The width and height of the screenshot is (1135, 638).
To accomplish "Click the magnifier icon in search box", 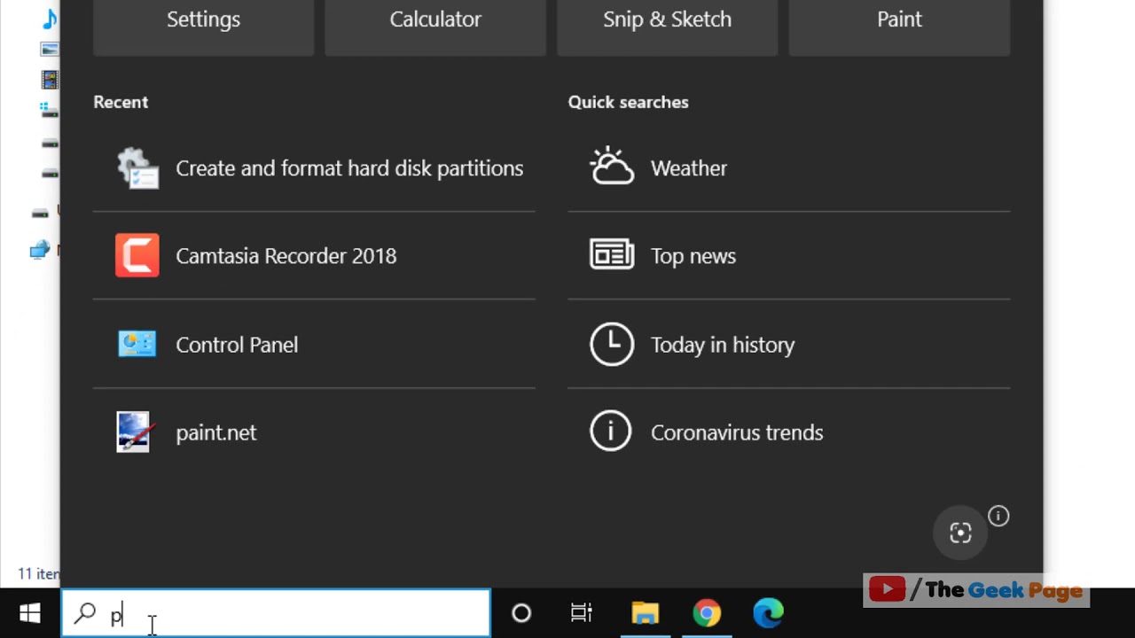I will click(x=85, y=613).
